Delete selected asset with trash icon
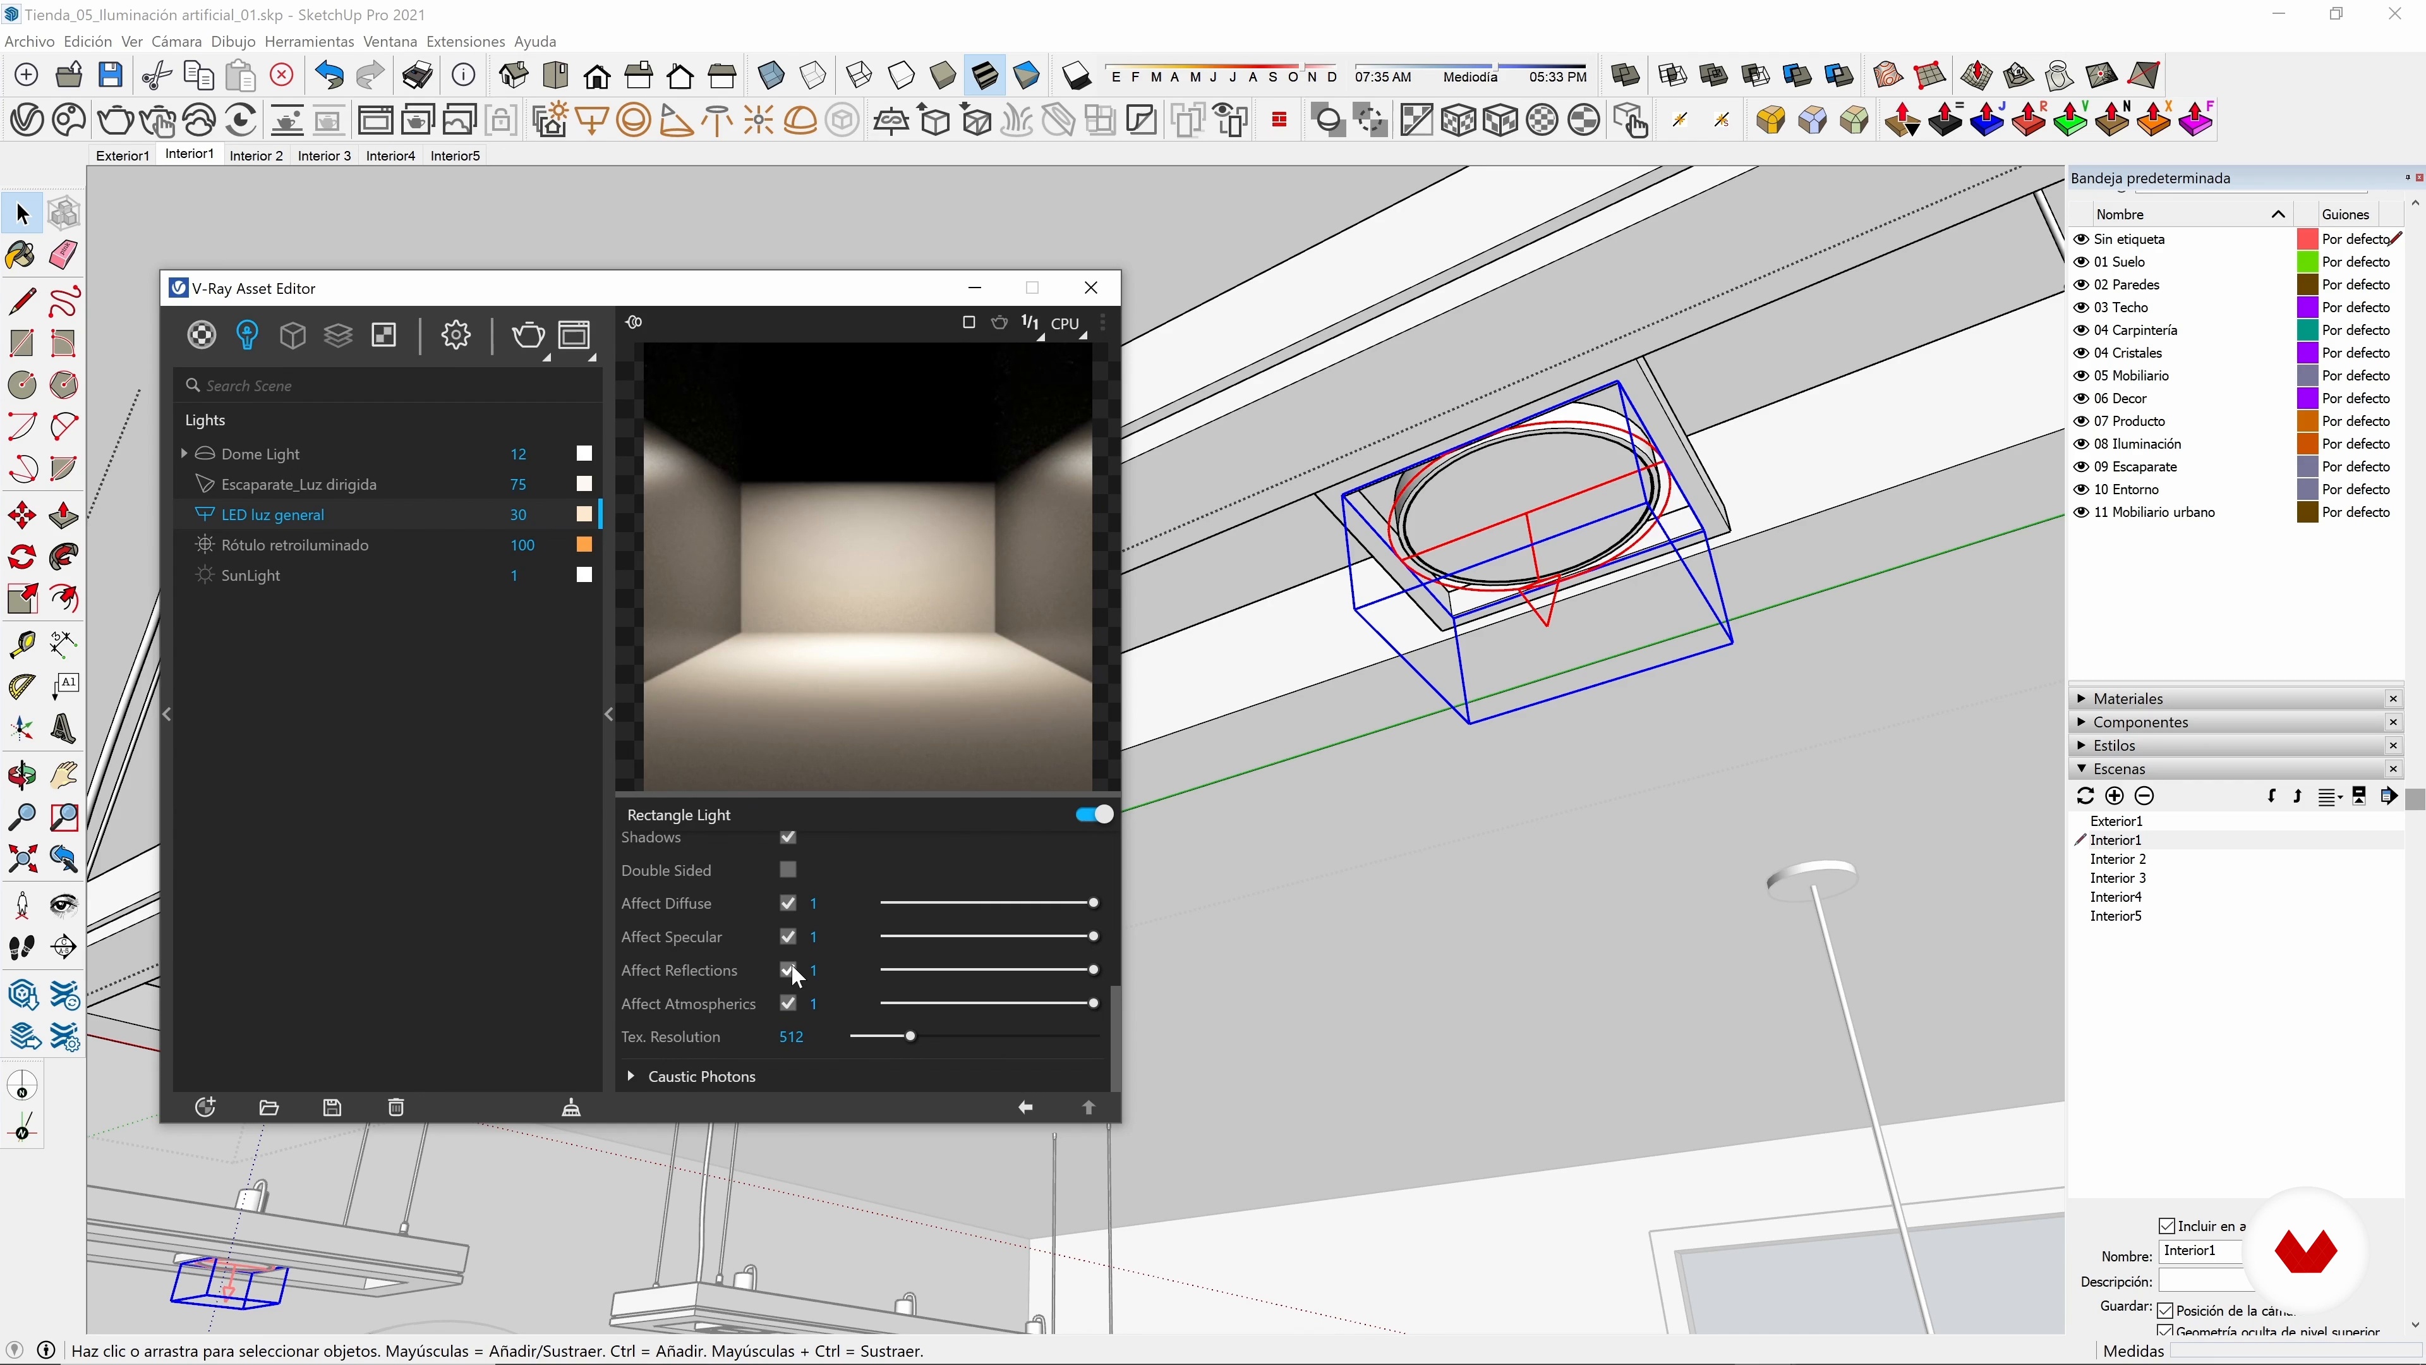 [397, 1107]
